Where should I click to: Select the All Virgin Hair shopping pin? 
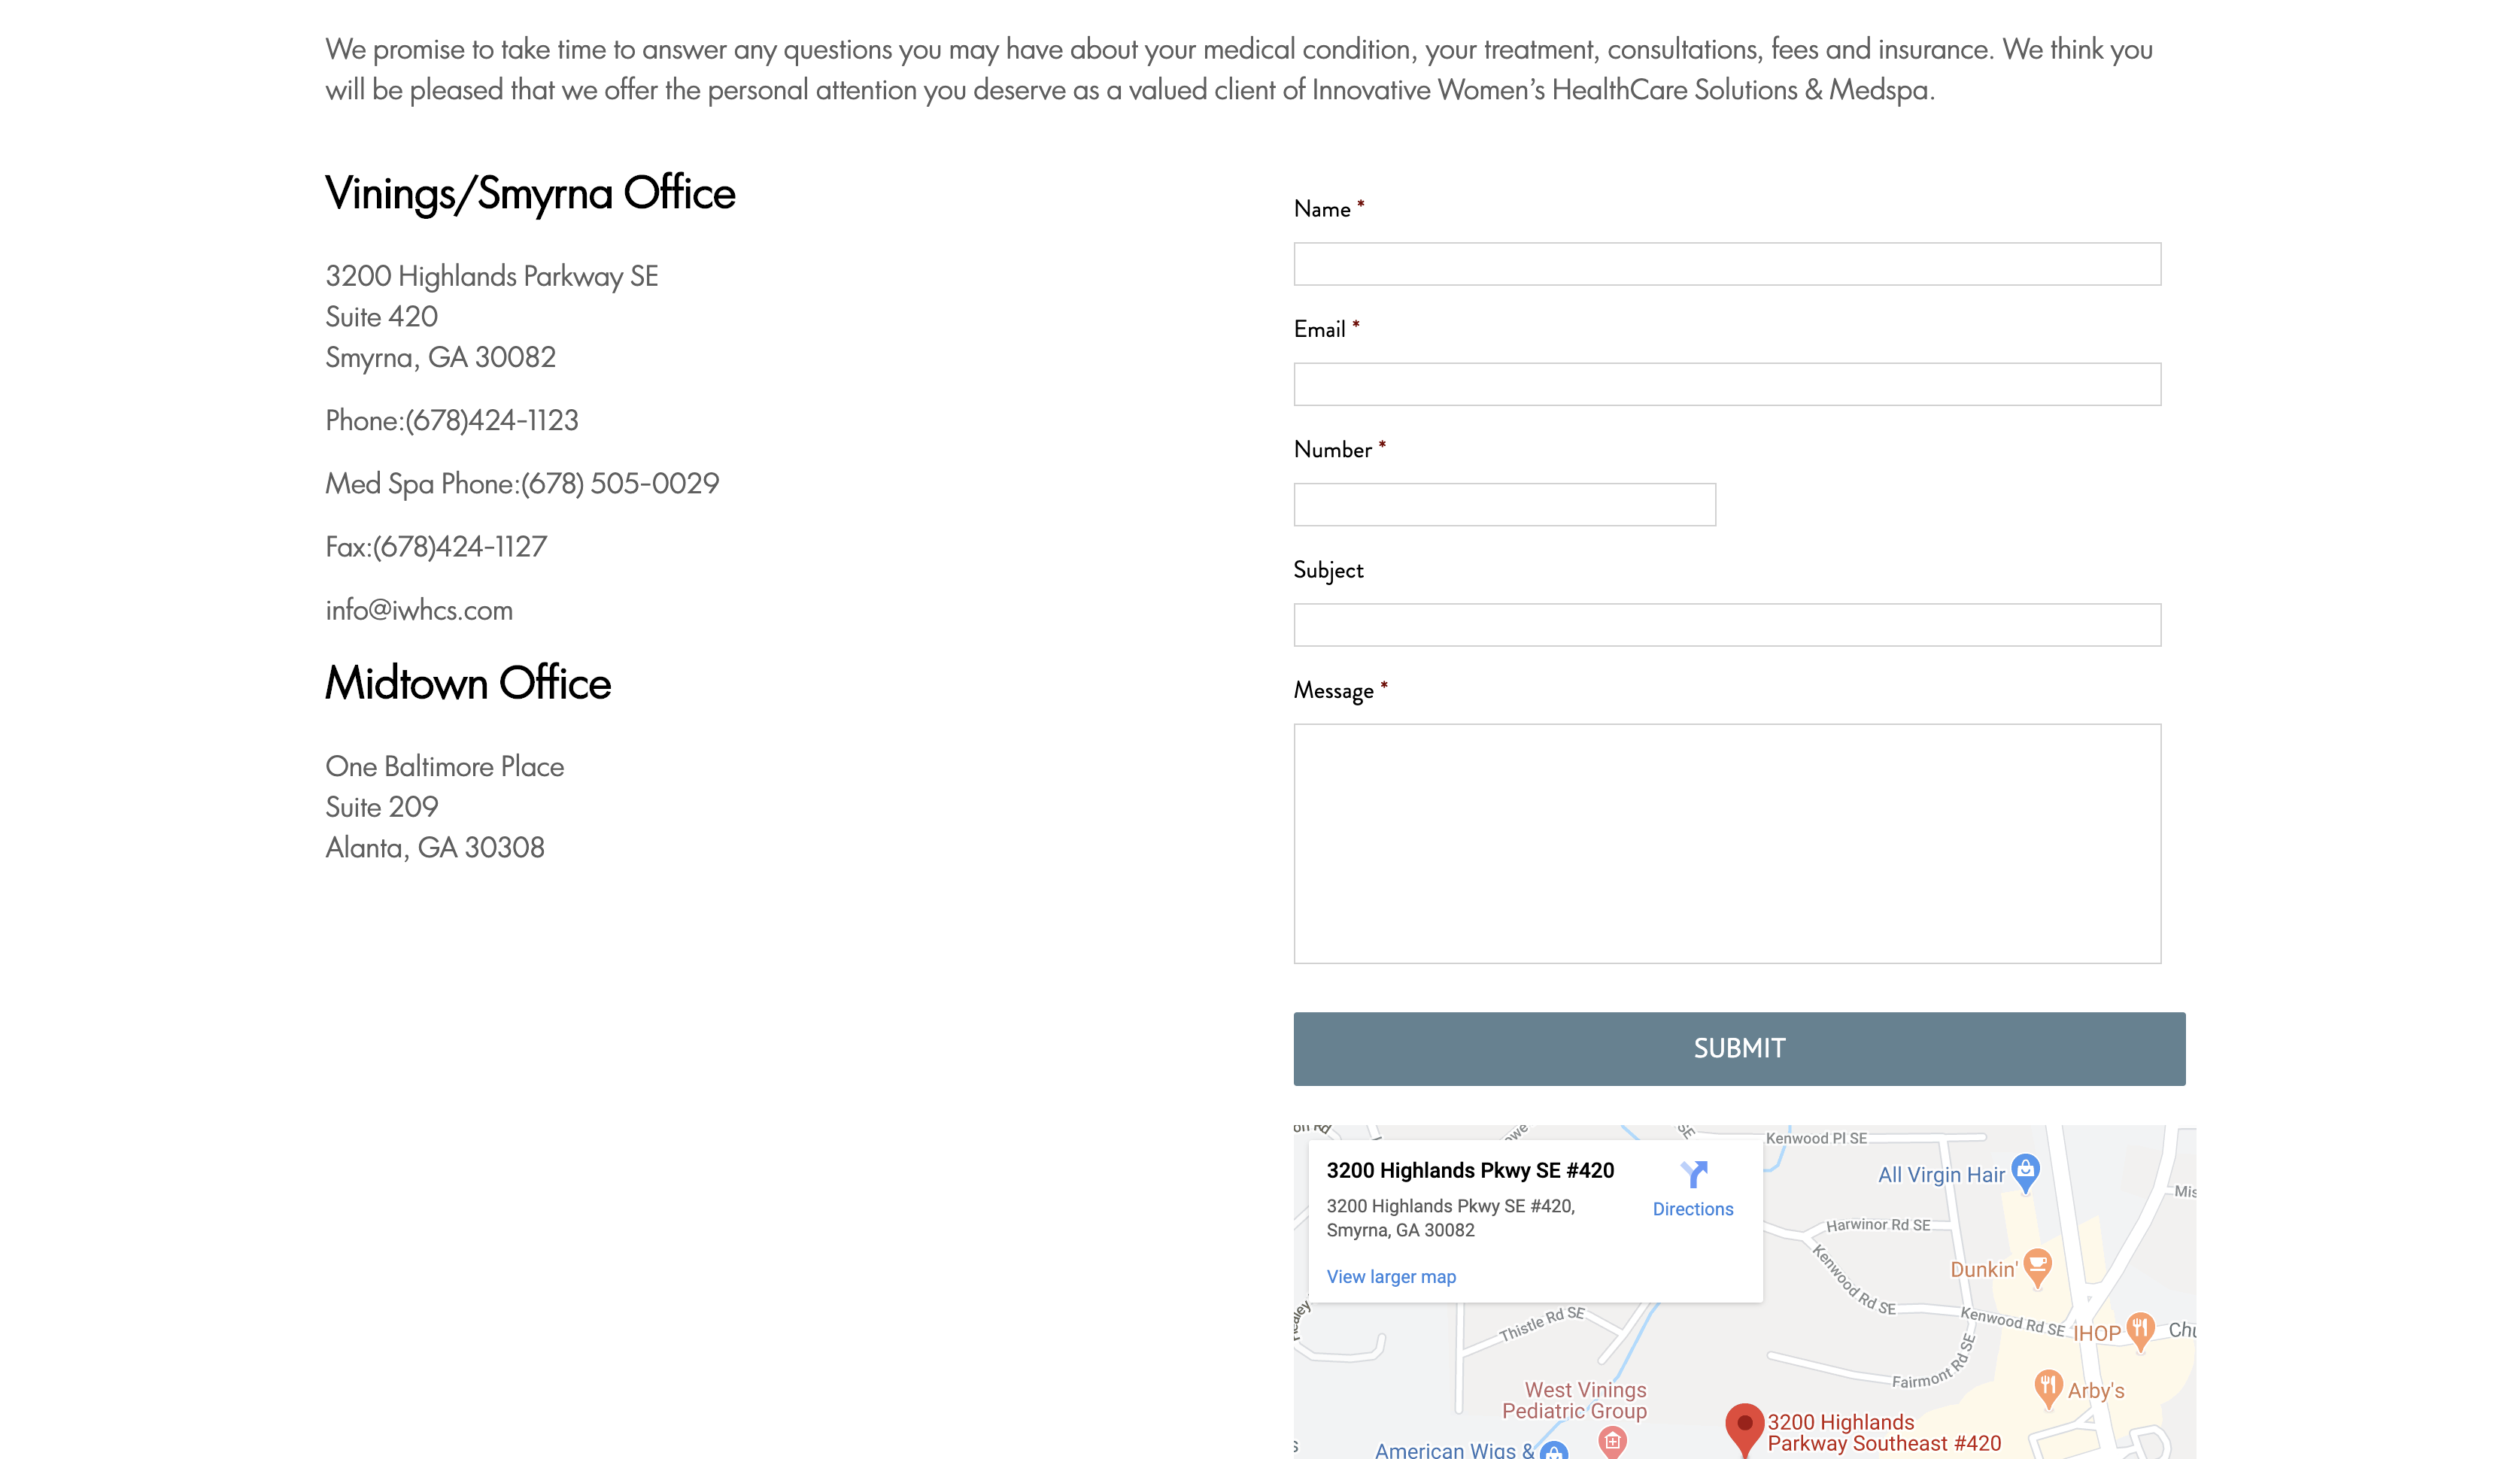[x=2025, y=1173]
